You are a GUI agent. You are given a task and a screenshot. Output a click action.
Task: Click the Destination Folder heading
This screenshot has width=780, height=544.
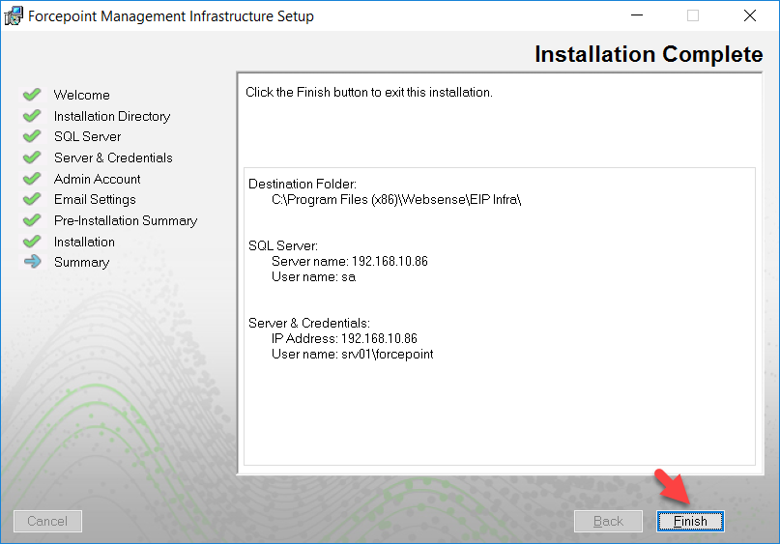(303, 184)
